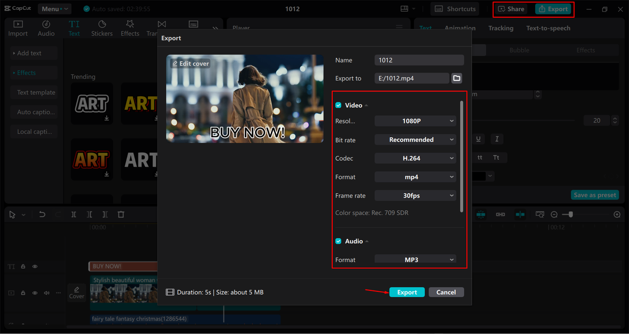Open the Menu dropdown in title bar
This screenshot has width=629, height=334.
(x=54, y=9)
